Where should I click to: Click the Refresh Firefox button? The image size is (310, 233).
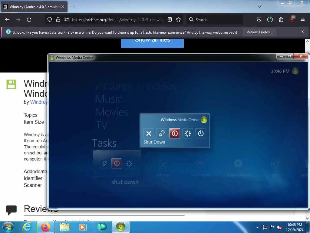click(x=259, y=32)
